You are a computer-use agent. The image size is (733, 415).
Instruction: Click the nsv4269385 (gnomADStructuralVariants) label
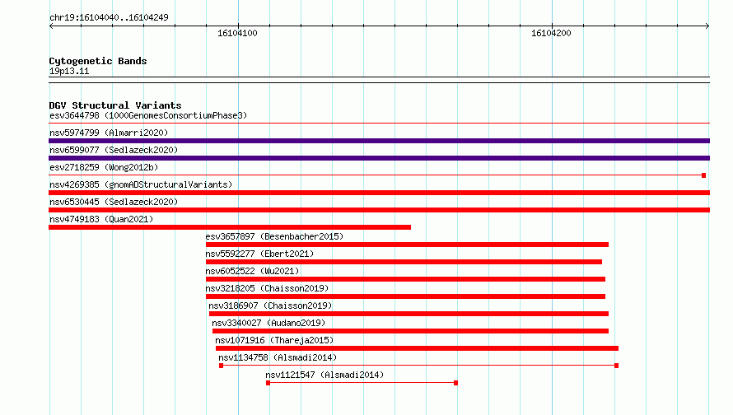[x=141, y=184]
